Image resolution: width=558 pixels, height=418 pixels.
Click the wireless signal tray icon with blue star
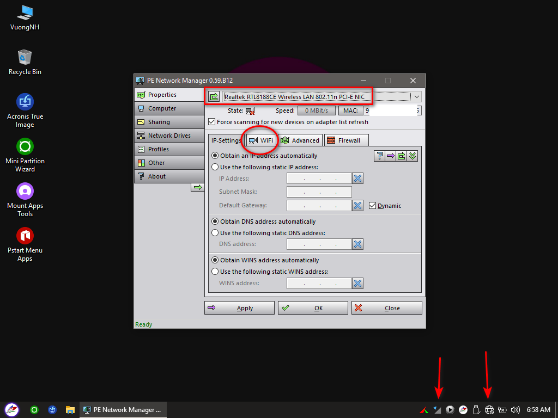(437, 410)
